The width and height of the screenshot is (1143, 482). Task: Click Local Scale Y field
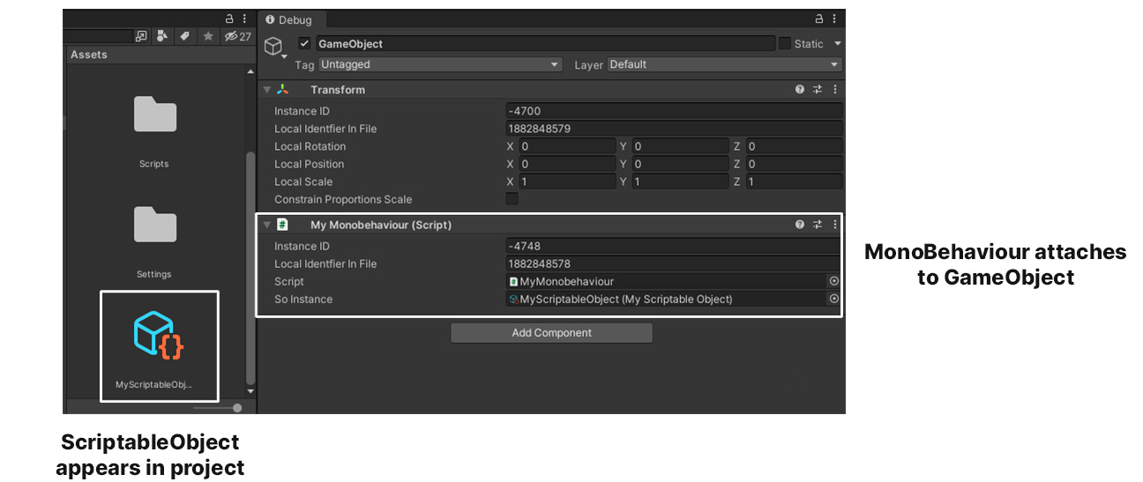pyautogui.click(x=680, y=182)
